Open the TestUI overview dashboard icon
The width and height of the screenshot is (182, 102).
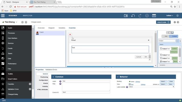[3, 28]
